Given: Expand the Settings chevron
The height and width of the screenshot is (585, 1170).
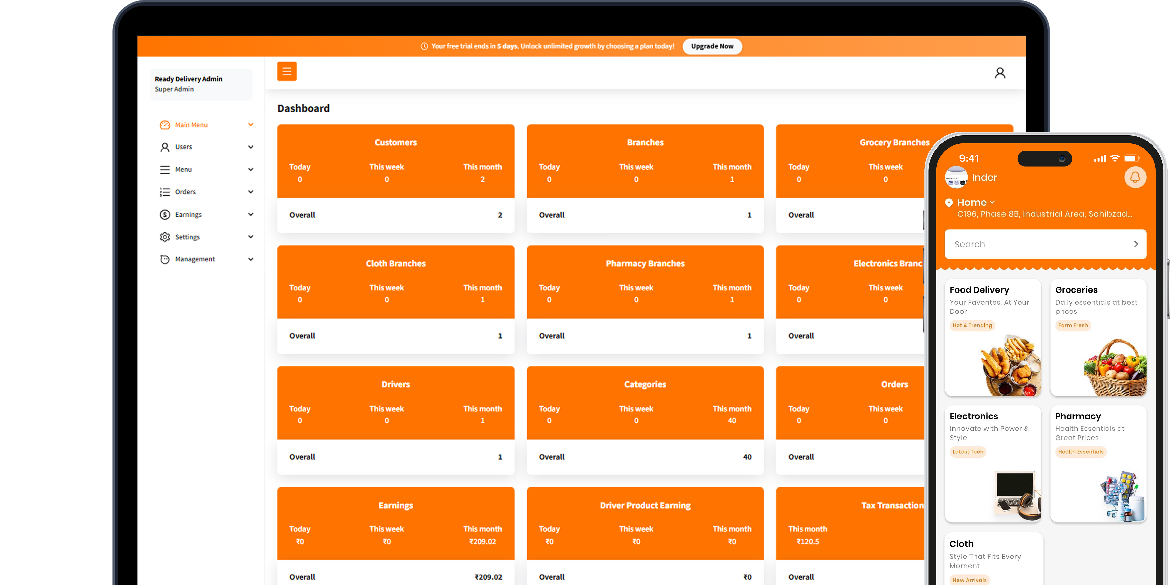Looking at the screenshot, I should tap(251, 237).
